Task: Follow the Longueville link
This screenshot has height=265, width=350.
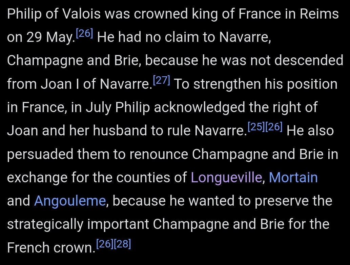Action: pyautogui.click(x=227, y=177)
